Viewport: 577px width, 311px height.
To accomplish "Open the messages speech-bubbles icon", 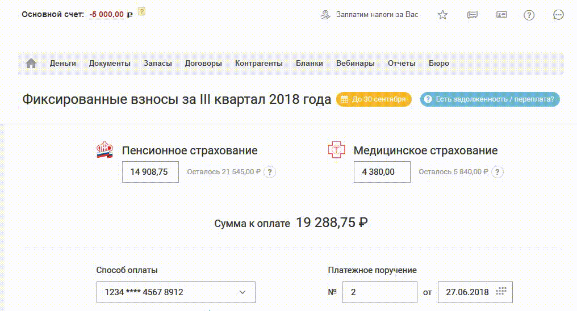I will (x=472, y=15).
